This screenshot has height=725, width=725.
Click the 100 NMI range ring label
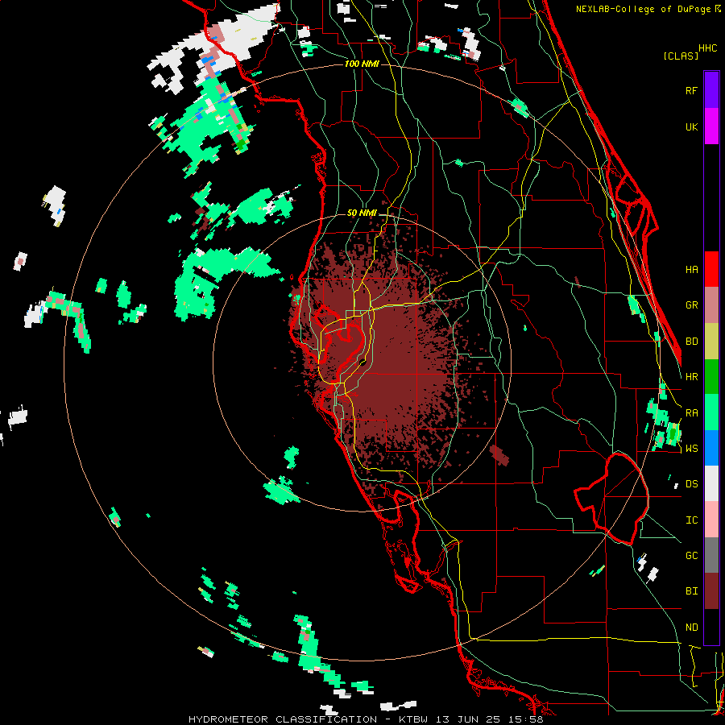pyautogui.click(x=362, y=64)
